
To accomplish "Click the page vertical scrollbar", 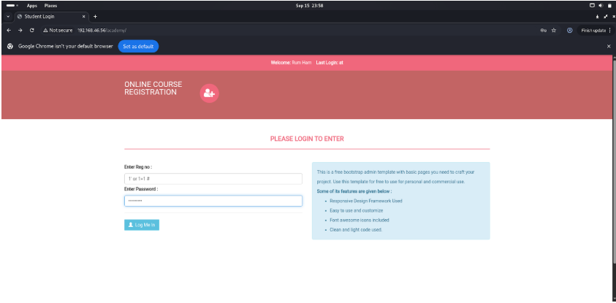I will pos(614,161).
